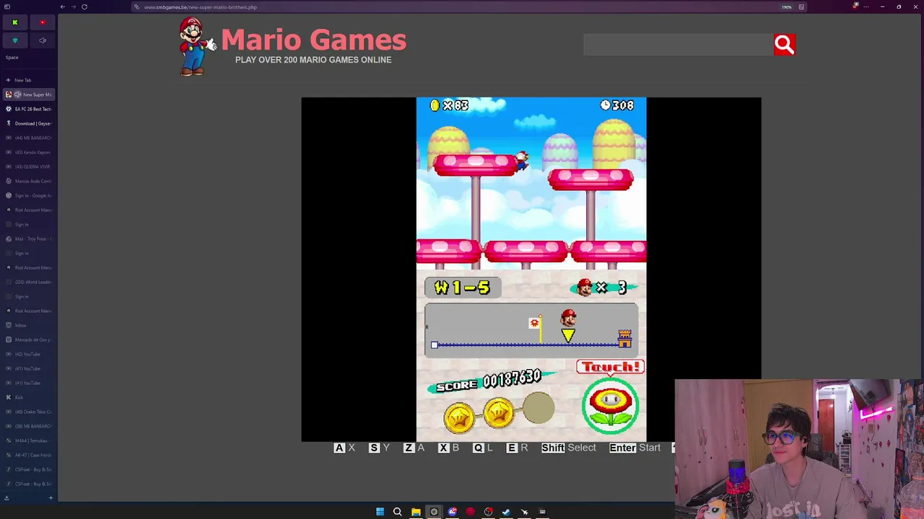The image size is (924, 519).
Task: Switch to (43) Kendo Kaponi tab
Action: click(x=28, y=152)
